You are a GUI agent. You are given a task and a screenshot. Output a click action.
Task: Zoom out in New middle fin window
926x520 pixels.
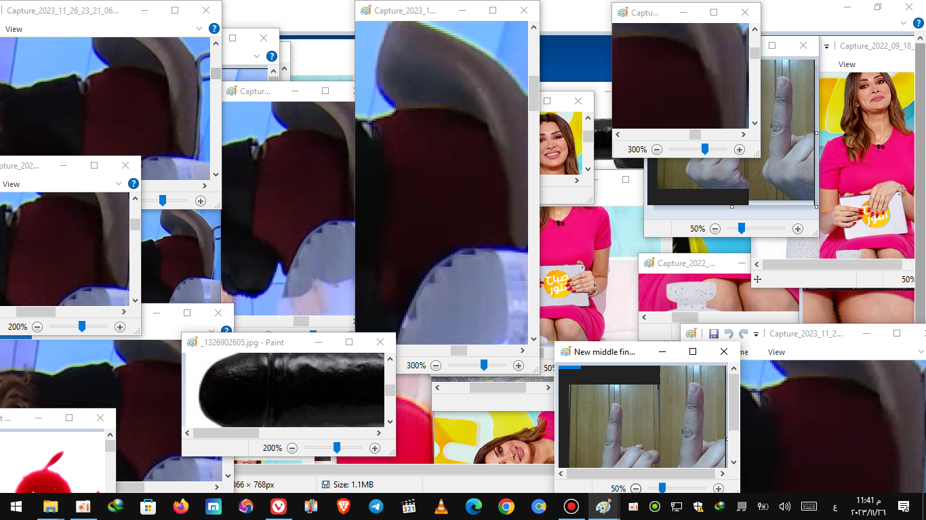[x=636, y=488]
